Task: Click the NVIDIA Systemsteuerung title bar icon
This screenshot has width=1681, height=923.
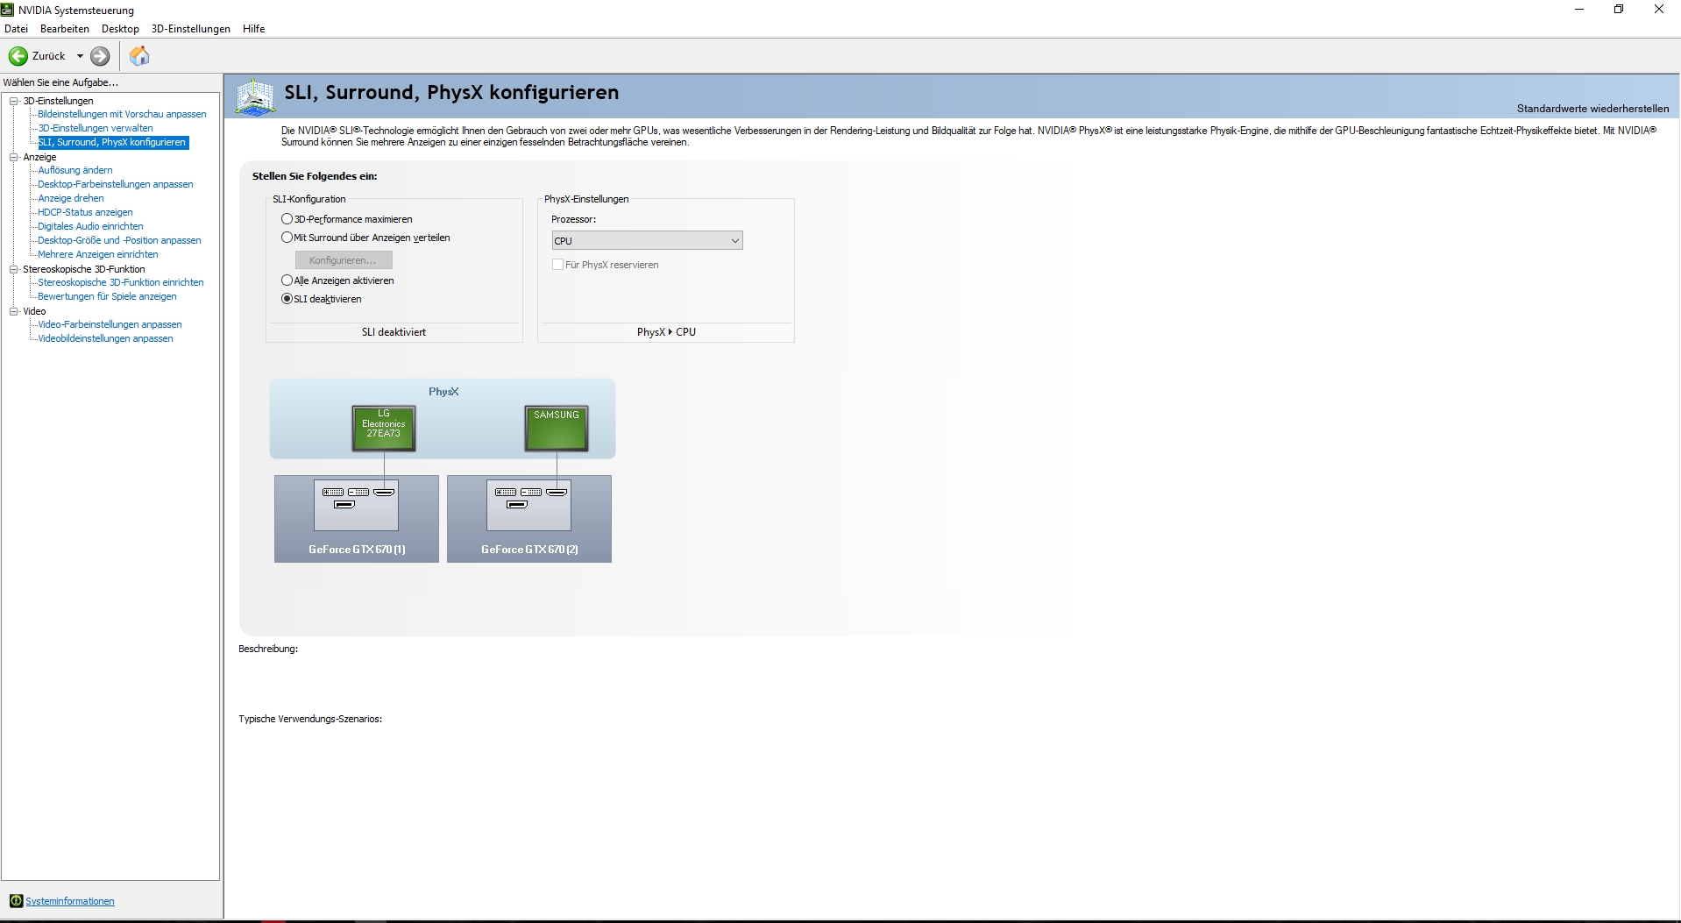Action: [x=8, y=10]
